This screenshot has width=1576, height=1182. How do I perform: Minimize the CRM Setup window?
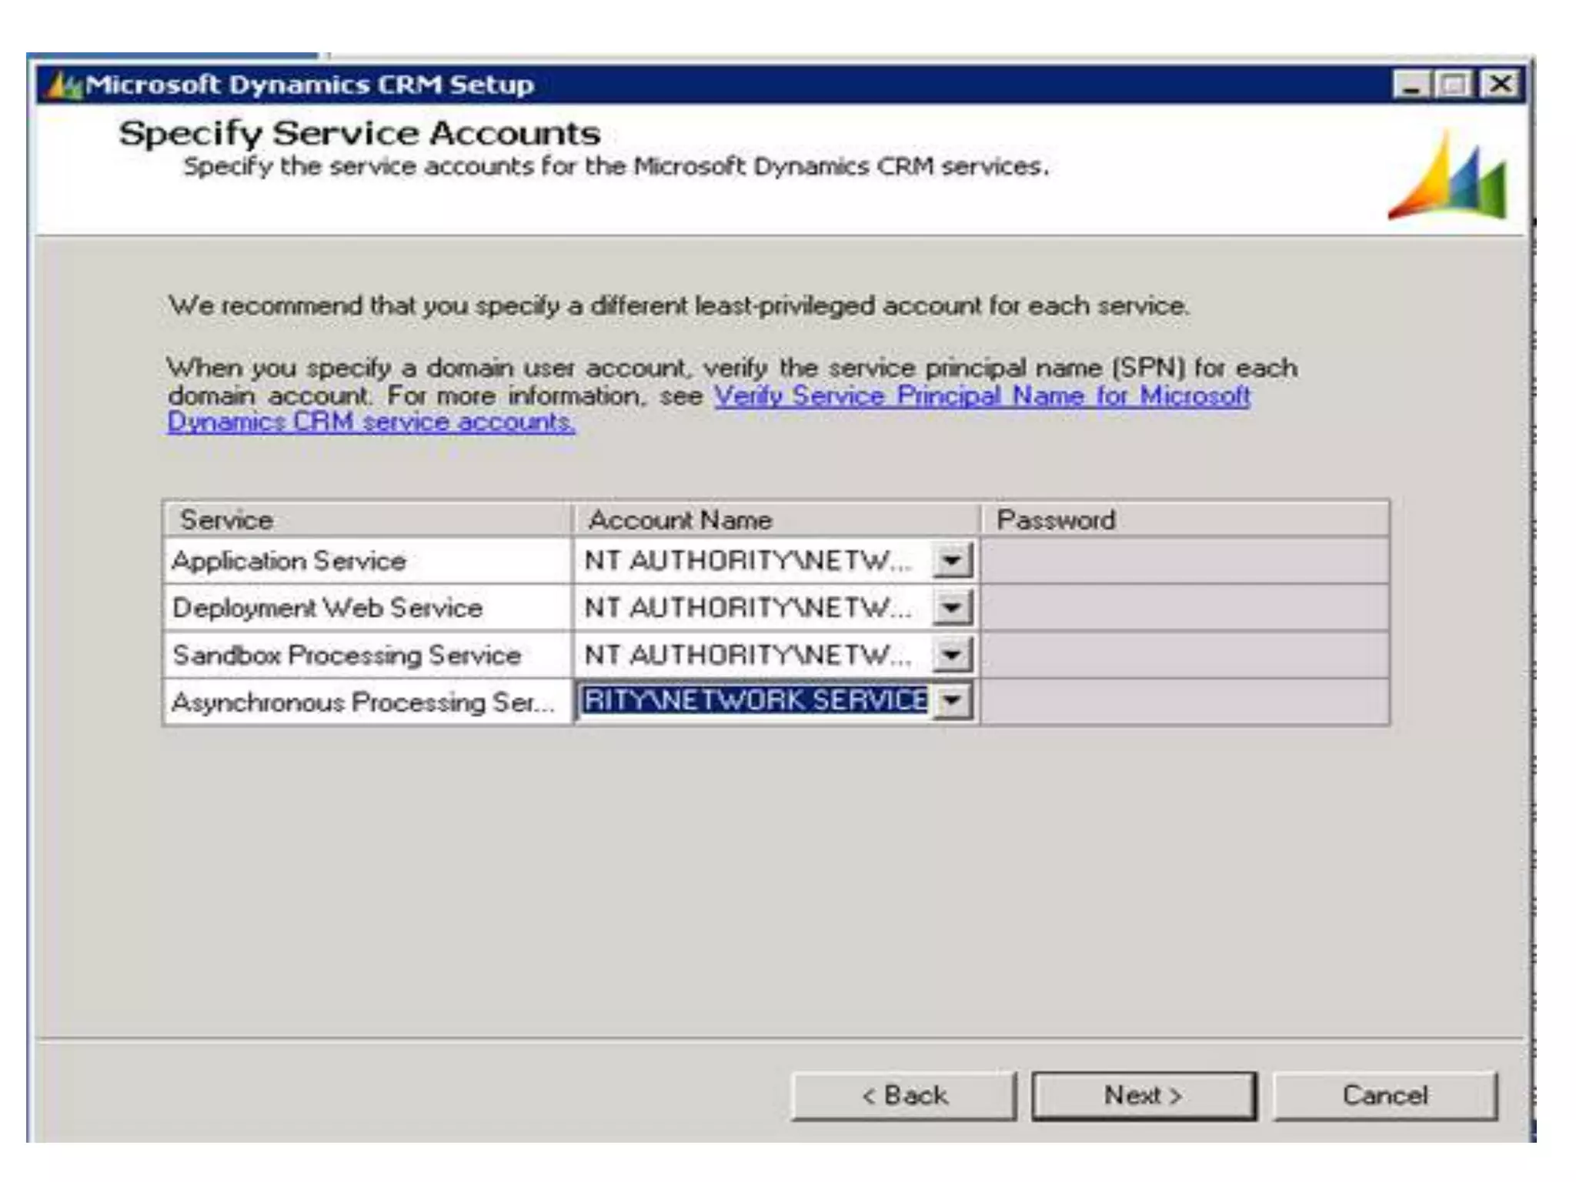click(1411, 85)
